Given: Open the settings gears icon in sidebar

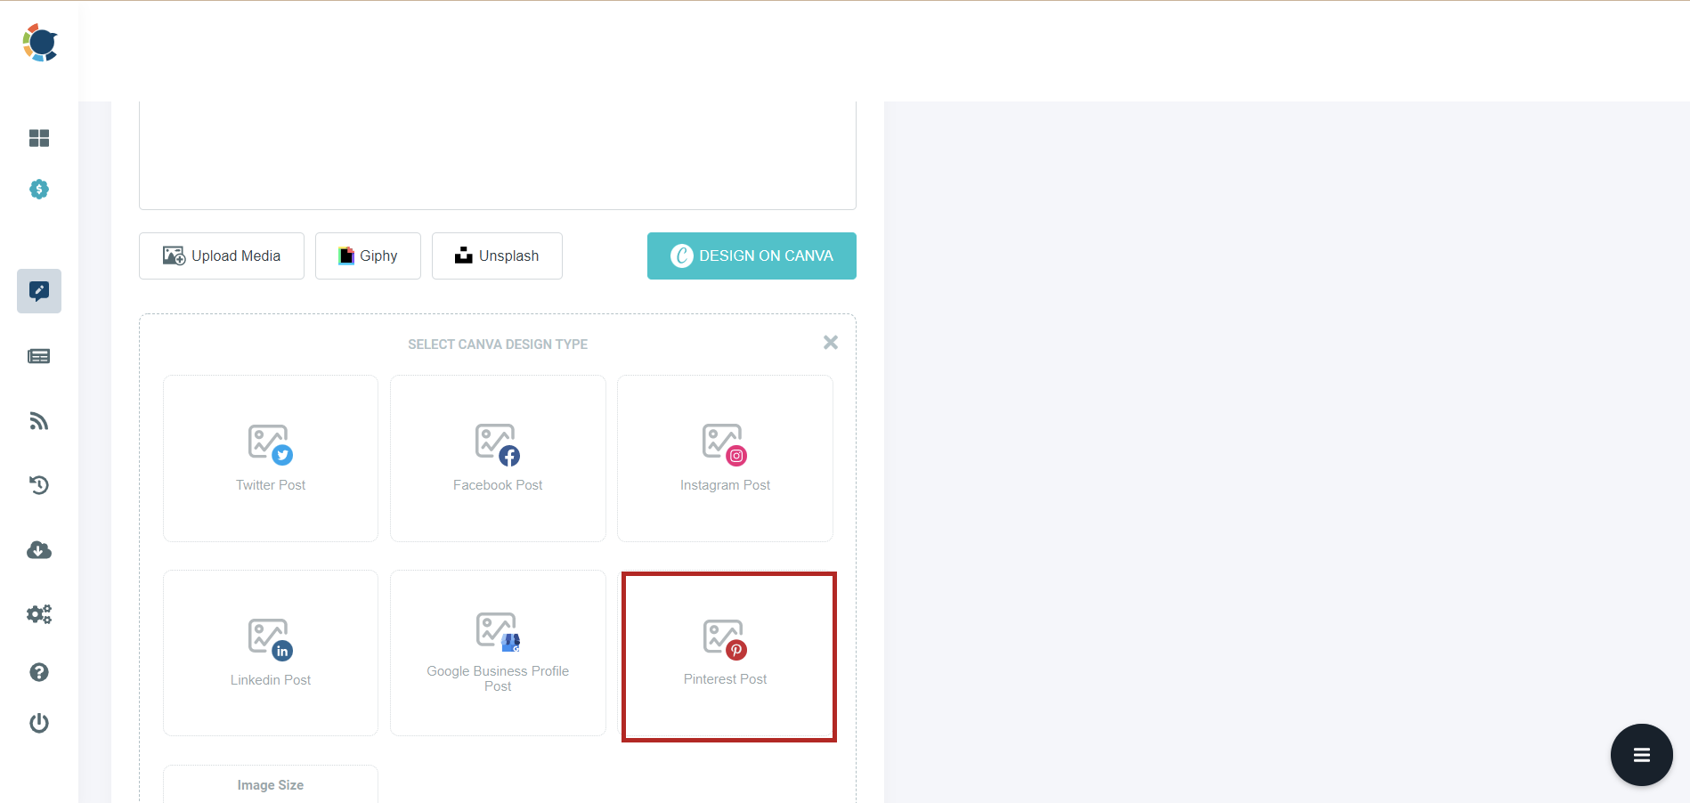Looking at the screenshot, I should [x=39, y=614].
